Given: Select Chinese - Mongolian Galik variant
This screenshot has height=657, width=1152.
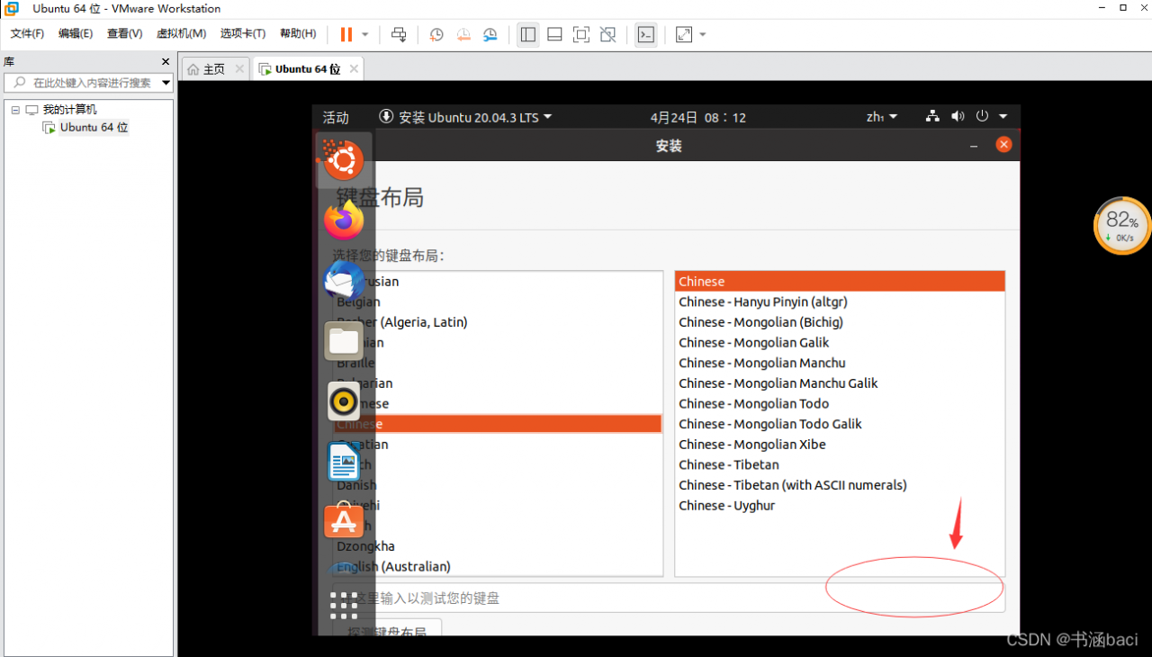Looking at the screenshot, I should (x=840, y=343).
